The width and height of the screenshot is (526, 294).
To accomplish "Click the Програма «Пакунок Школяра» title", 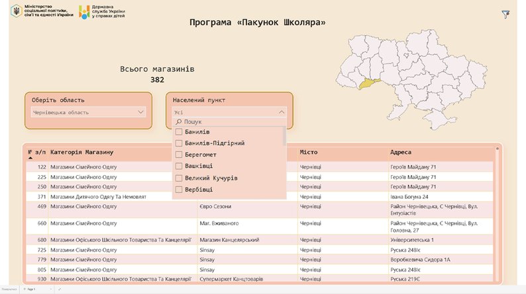I will pyautogui.click(x=257, y=22).
